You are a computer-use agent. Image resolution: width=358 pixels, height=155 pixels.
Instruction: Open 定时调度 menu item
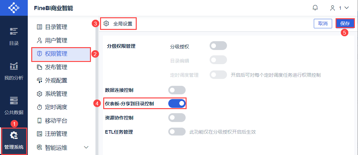56,107
